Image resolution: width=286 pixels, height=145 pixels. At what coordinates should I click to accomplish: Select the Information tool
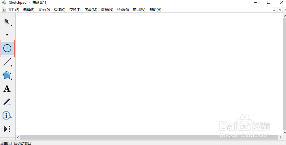[x=7, y=116]
